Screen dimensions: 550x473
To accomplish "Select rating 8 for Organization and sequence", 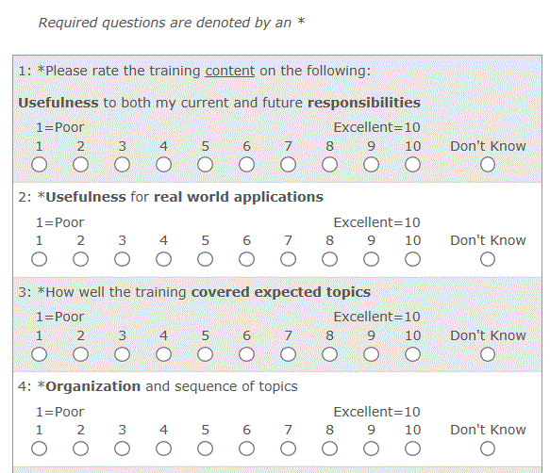I will tap(329, 449).
